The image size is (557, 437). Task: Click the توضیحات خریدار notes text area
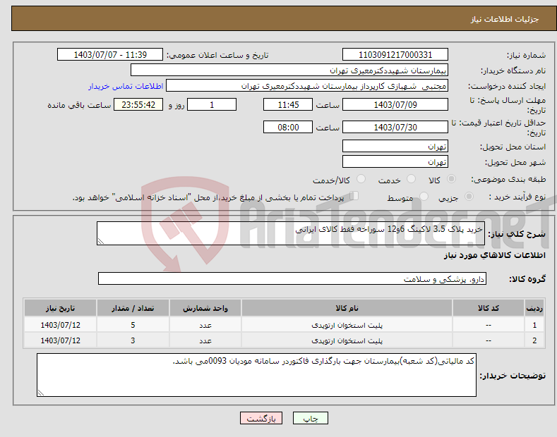pyautogui.click(x=256, y=375)
